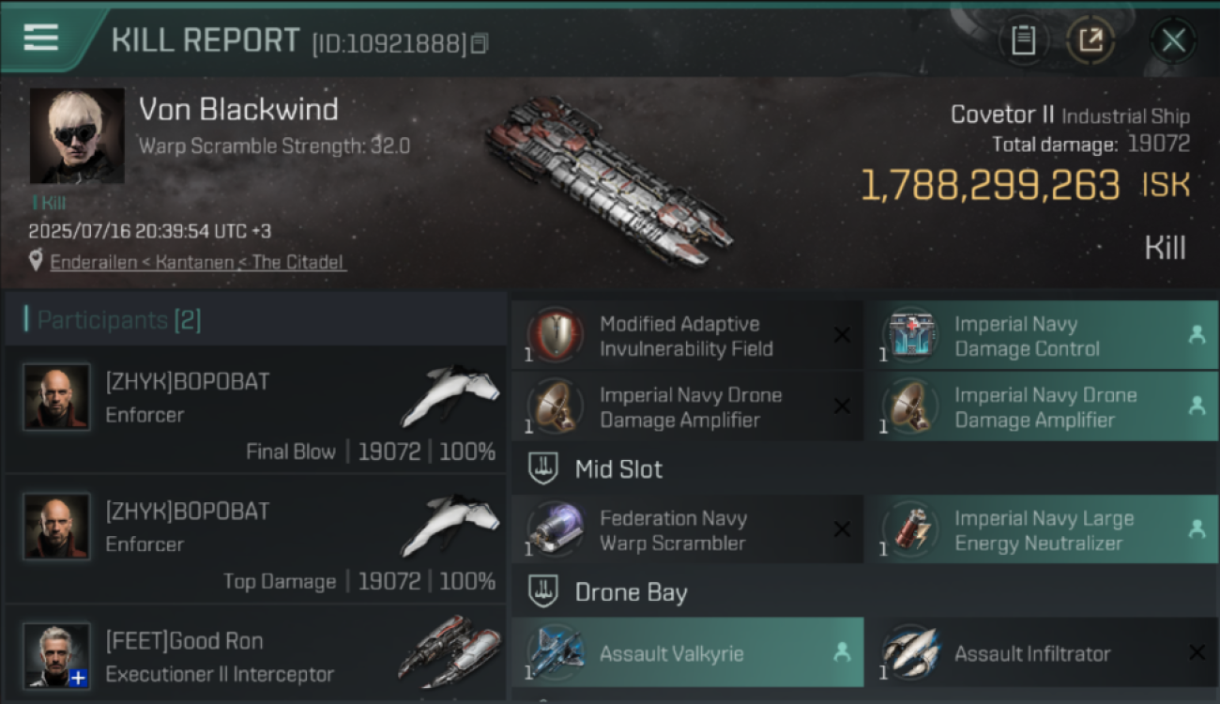Click the clipboard report icon

[x=1023, y=40]
